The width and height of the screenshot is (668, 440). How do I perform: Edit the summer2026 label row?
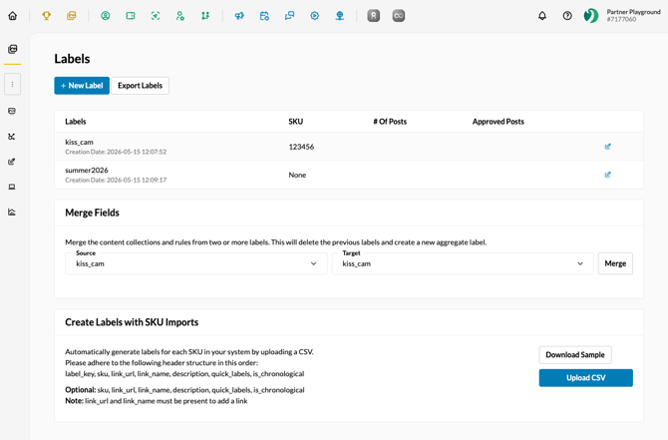click(x=608, y=175)
